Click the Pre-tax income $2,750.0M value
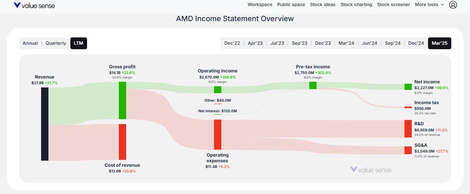470x194 pixels. coord(304,73)
